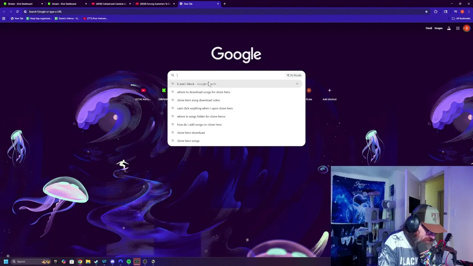Reload the current page
The image size is (473, 266).
17,11
